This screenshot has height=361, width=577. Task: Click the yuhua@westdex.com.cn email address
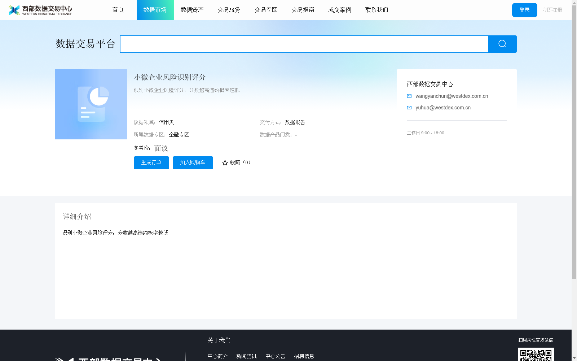[x=443, y=108]
